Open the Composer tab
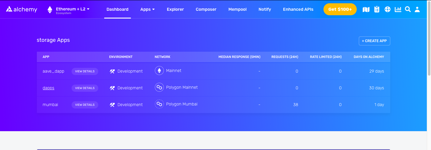This screenshot has height=150, width=431. 206,9
